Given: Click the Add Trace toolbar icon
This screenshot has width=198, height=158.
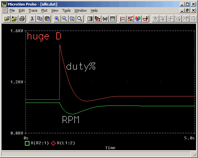Looking at the screenshot, I should tap(123, 19).
